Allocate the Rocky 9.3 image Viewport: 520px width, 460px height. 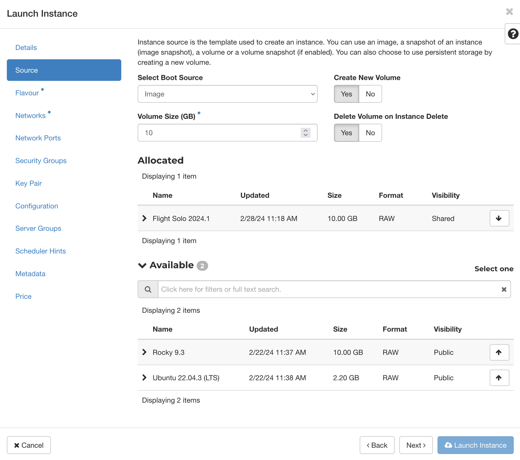pyautogui.click(x=499, y=352)
